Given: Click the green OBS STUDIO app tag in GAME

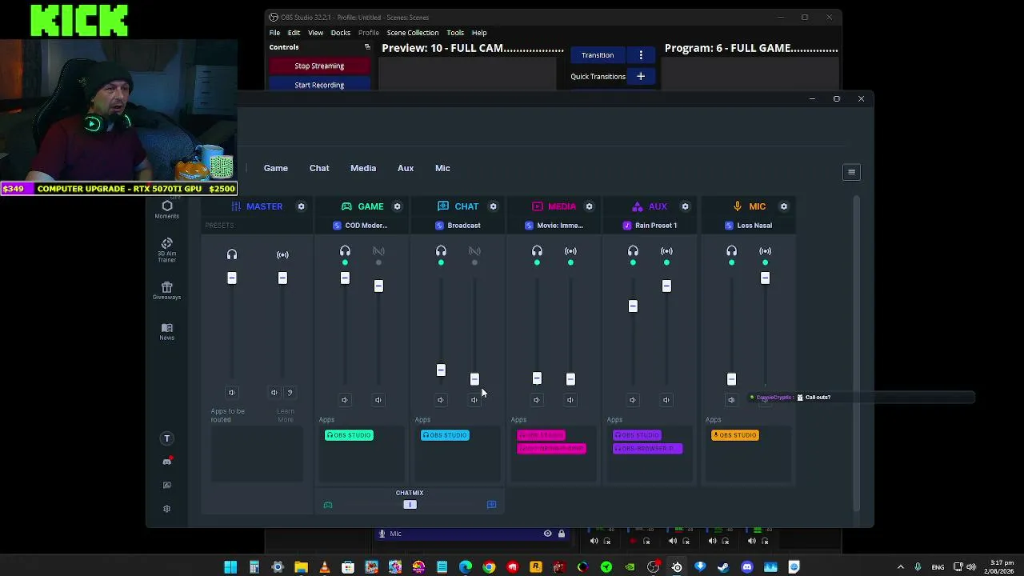Looking at the screenshot, I should point(349,435).
